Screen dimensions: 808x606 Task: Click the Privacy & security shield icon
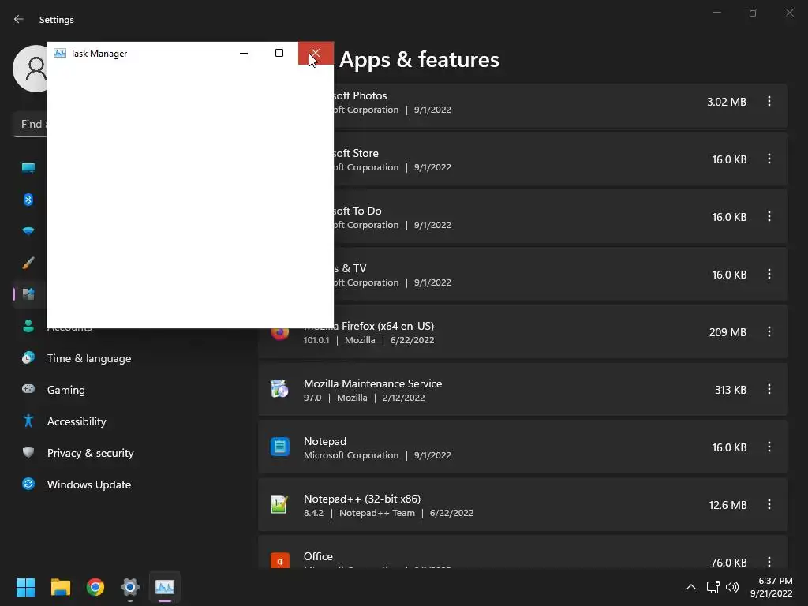[x=28, y=452]
